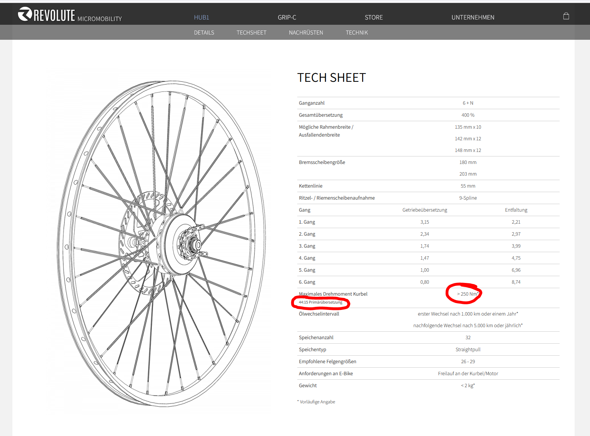Select the TECHSHEET sub-tab
590x436 pixels.
pyautogui.click(x=251, y=33)
